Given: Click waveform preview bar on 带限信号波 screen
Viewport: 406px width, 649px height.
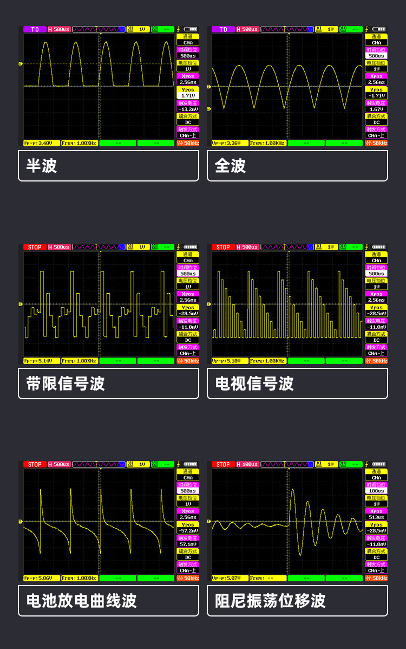Looking at the screenshot, I should click(x=99, y=247).
